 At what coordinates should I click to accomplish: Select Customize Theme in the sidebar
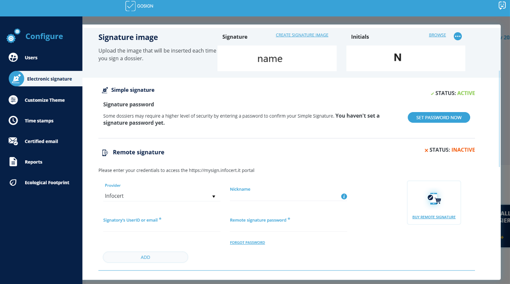[44, 100]
